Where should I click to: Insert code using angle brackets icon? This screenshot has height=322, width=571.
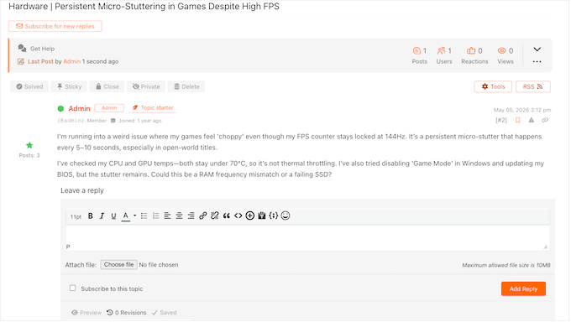point(238,216)
